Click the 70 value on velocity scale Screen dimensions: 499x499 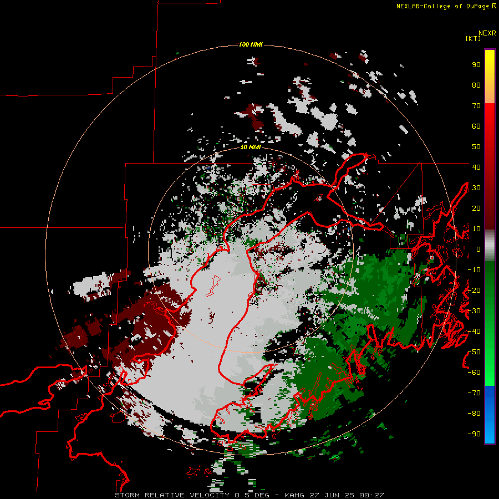click(476, 106)
